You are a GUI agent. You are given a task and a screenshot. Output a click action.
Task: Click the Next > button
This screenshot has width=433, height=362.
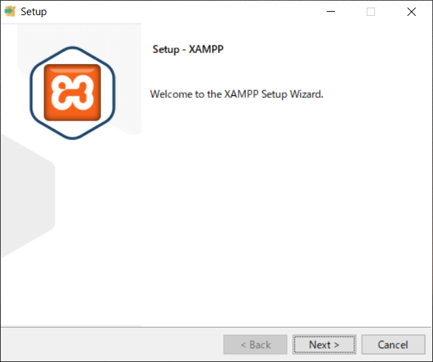pos(324,344)
